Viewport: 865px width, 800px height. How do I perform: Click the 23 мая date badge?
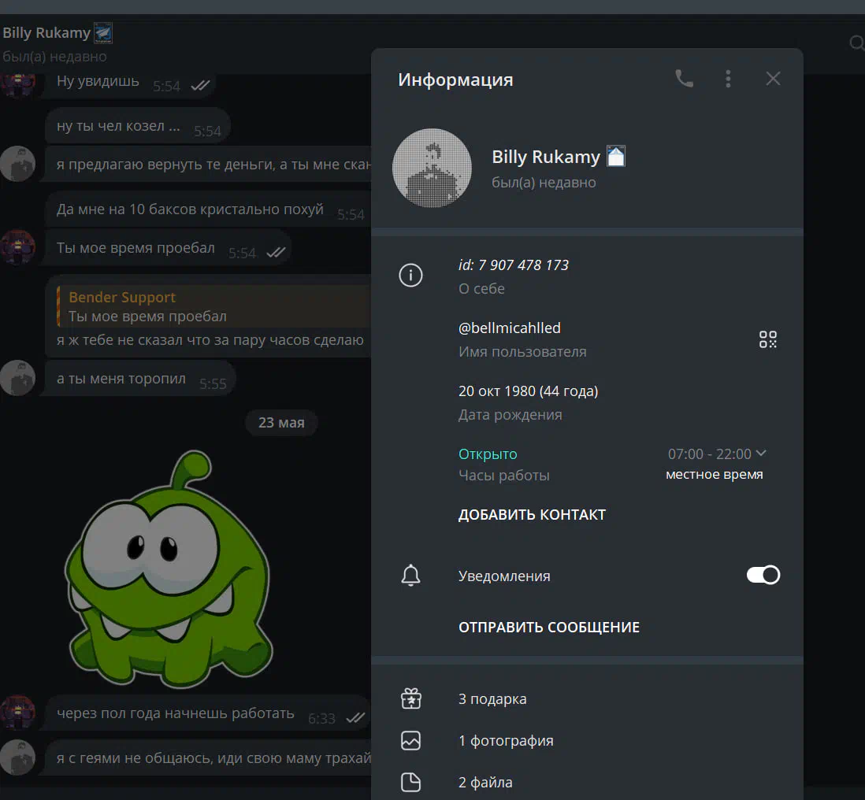point(281,423)
